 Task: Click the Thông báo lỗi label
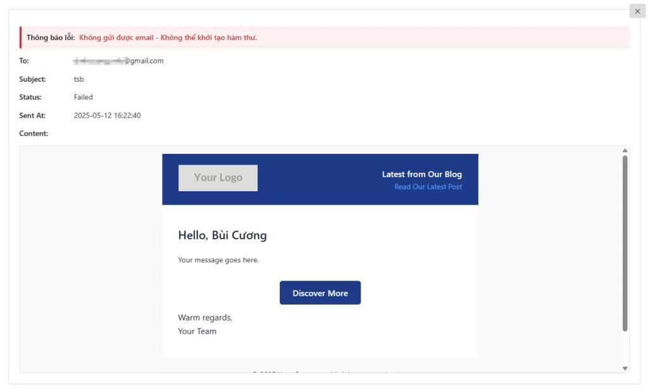click(51, 38)
